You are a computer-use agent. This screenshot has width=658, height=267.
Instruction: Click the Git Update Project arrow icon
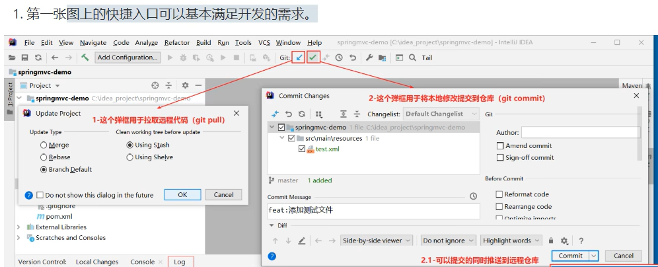(x=299, y=57)
